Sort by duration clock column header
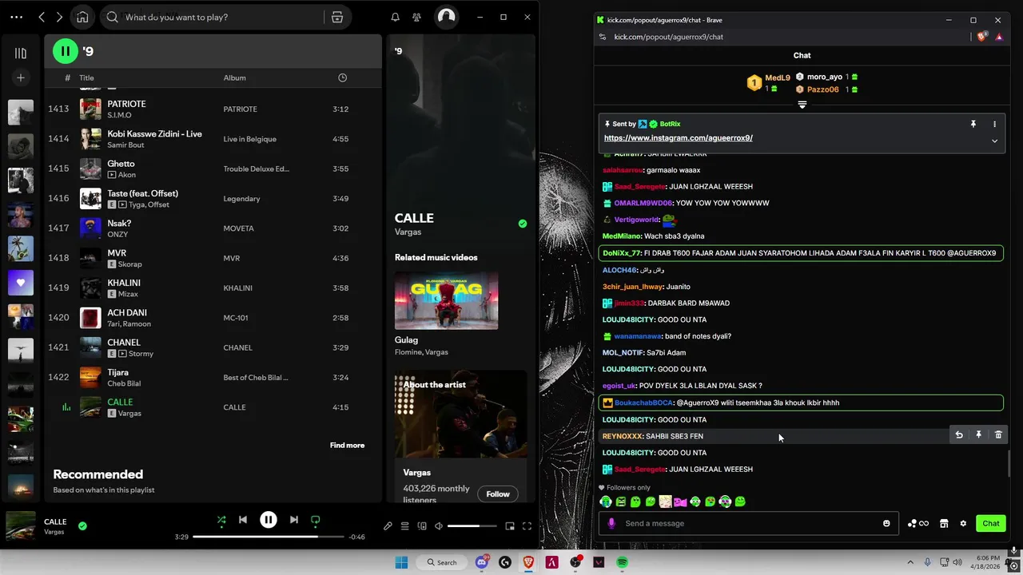 [x=342, y=77]
